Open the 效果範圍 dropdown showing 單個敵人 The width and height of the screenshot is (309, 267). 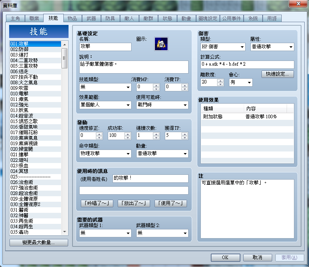pos(105,105)
